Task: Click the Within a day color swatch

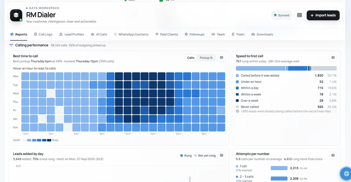Action: tap(237, 88)
